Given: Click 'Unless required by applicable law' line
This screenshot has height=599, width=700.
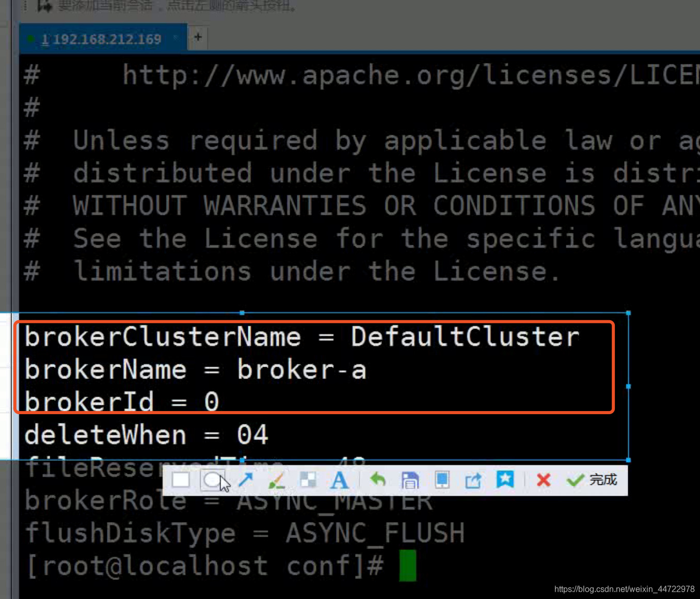Looking at the screenshot, I should (361, 141).
